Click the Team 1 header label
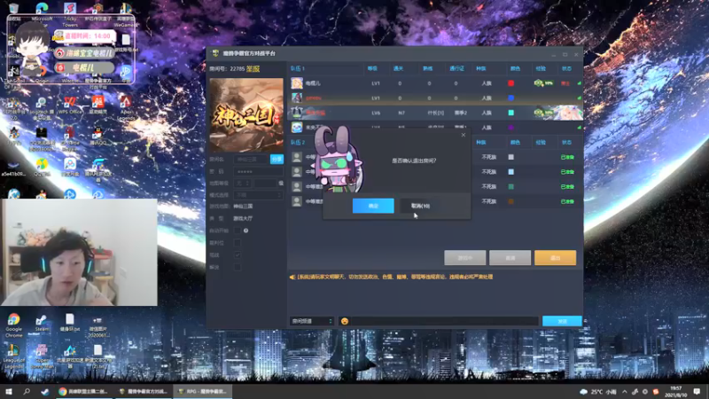This screenshot has width=709, height=399. coord(297,68)
